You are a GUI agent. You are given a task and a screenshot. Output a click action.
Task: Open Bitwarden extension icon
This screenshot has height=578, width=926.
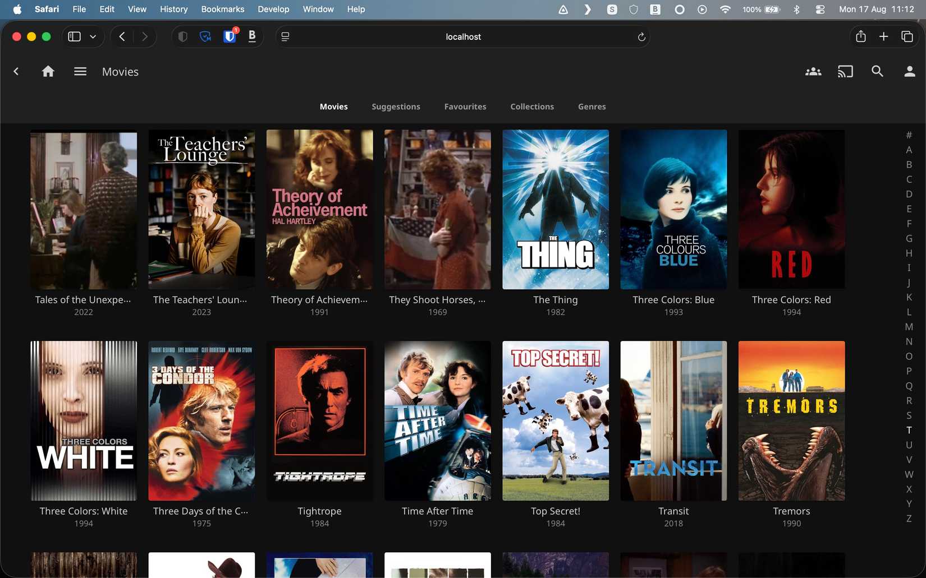(230, 36)
